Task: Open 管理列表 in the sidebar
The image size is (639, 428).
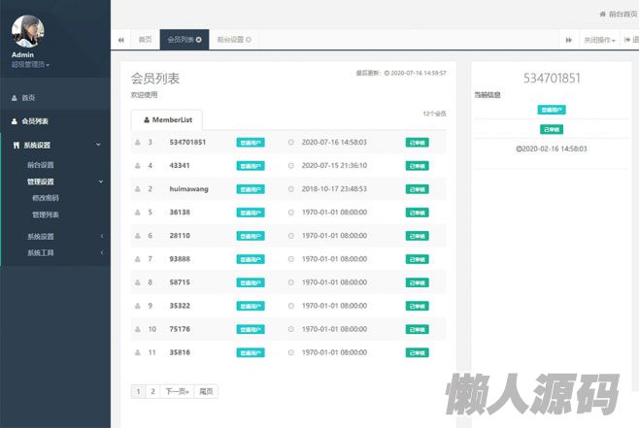Action: 45,214
